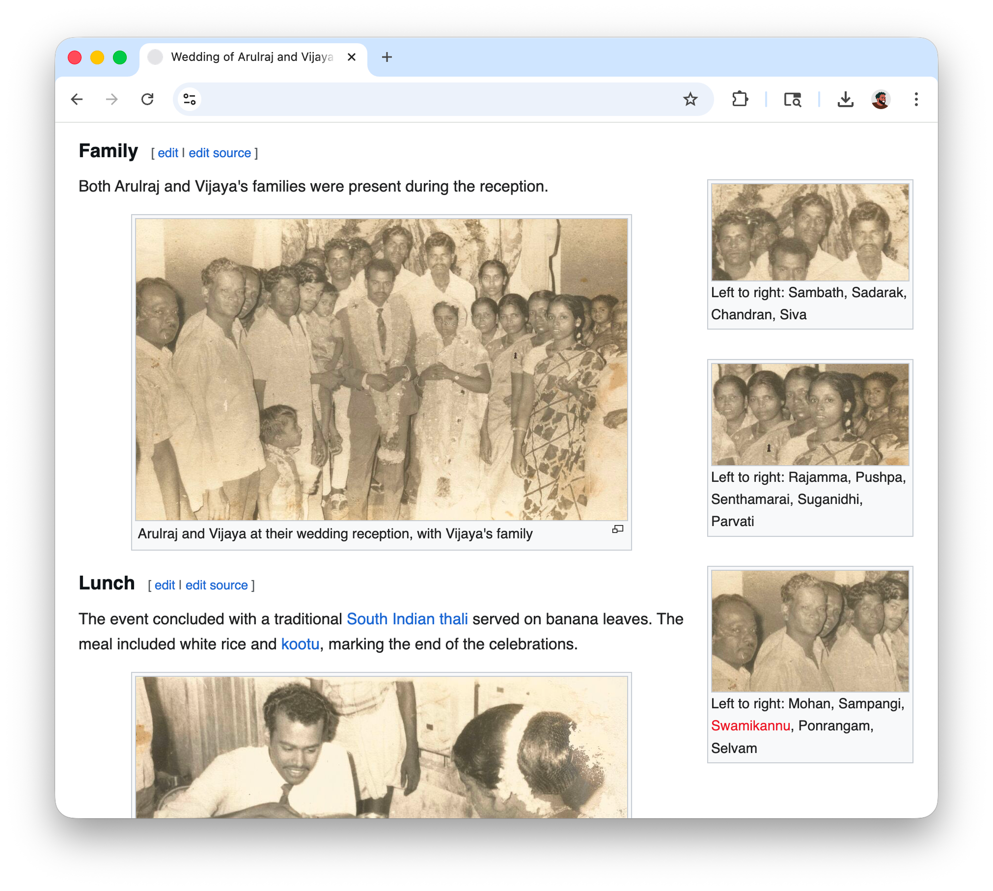This screenshot has width=993, height=891.
Task: Click the forward navigation arrow
Action: pyautogui.click(x=112, y=100)
